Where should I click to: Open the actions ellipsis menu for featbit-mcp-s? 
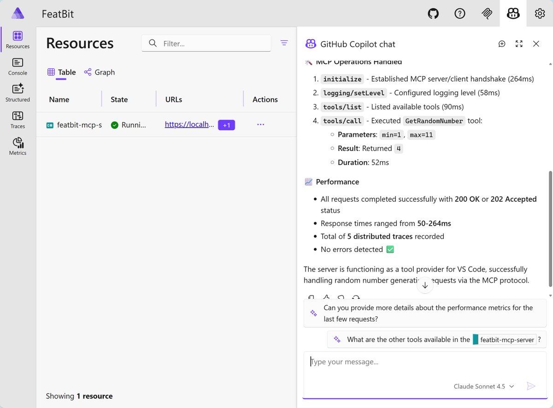(x=261, y=125)
